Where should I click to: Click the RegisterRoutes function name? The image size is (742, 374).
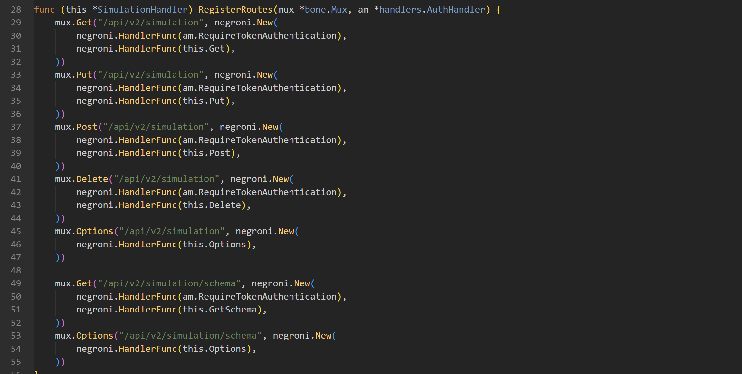pyautogui.click(x=235, y=10)
